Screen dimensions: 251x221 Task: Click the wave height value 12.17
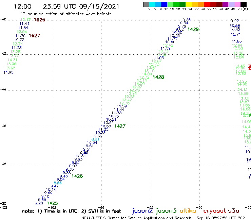coord(26,20)
